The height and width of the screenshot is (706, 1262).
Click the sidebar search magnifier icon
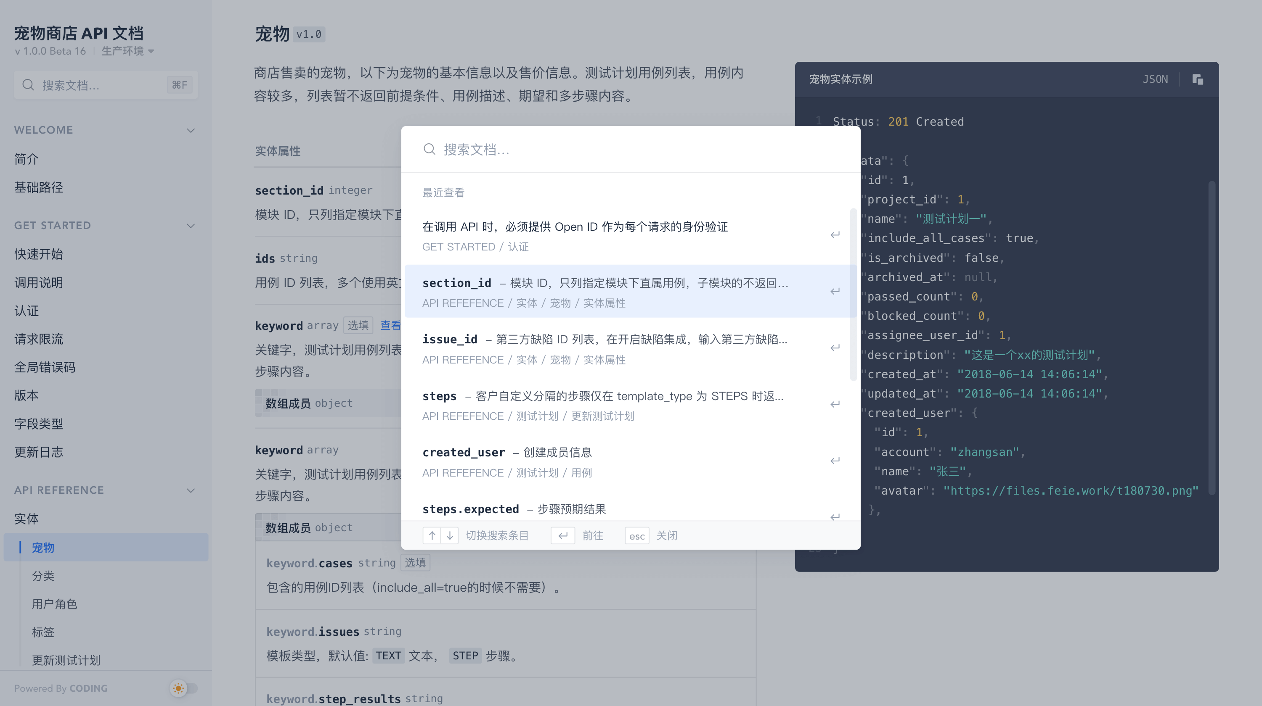click(x=28, y=85)
